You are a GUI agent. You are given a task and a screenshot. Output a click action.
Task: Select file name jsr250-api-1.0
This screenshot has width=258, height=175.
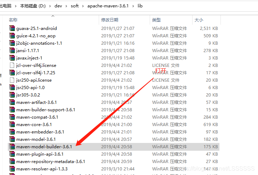pyautogui.click(x=30, y=88)
